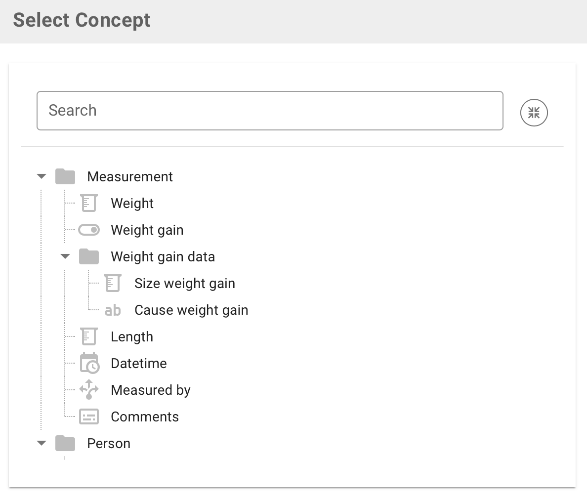Pick the Person concept label
587x499 pixels.
(x=109, y=443)
